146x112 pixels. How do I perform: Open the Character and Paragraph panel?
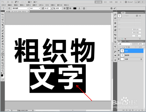[84, 8]
